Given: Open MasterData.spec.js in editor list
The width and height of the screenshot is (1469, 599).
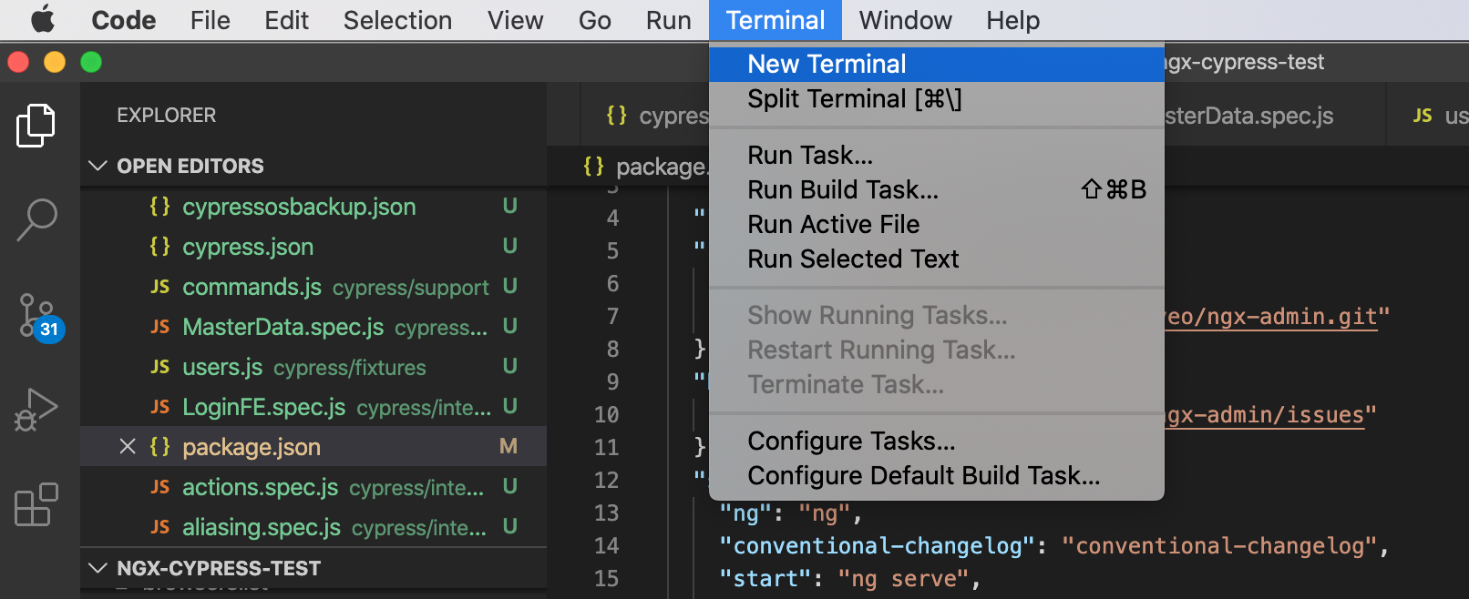Looking at the screenshot, I should pyautogui.click(x=282, y=327).
